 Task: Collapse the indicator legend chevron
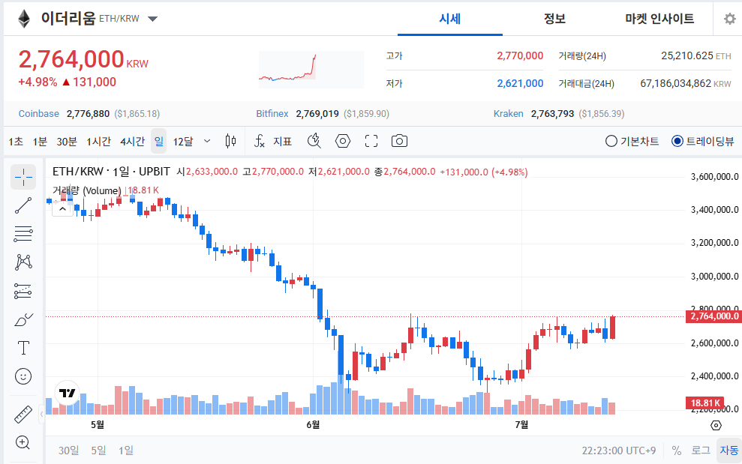click(x=62, y=208)
